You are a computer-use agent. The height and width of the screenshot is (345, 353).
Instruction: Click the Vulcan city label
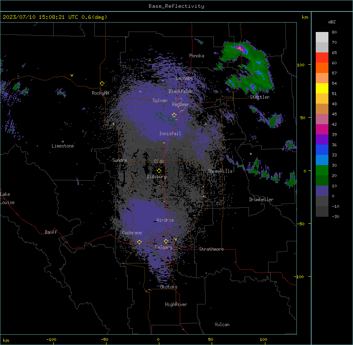pos(222,325)
